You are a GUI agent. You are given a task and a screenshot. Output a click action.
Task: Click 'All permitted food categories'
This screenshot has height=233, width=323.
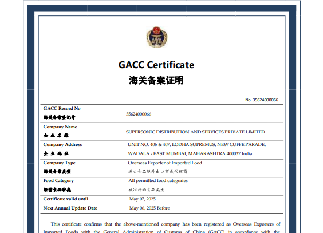[x=158, y=181]
